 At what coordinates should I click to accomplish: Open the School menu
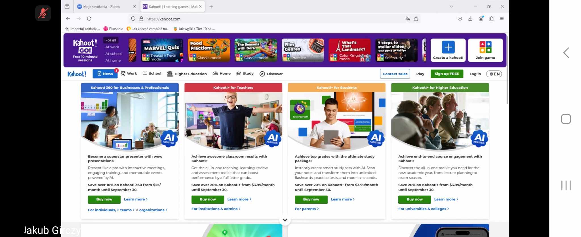point(152,74)
